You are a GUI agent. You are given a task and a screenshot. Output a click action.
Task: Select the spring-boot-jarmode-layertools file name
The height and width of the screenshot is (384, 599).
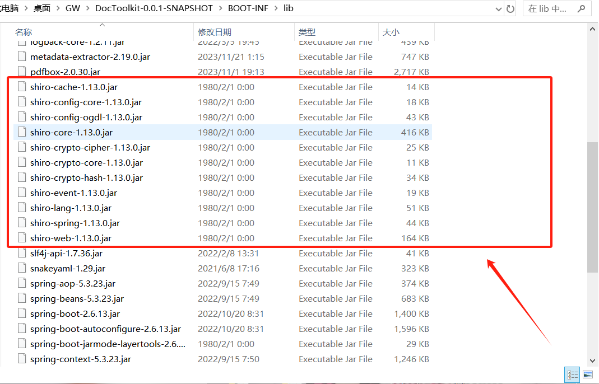pyautogui.click(x=108, y=344)
